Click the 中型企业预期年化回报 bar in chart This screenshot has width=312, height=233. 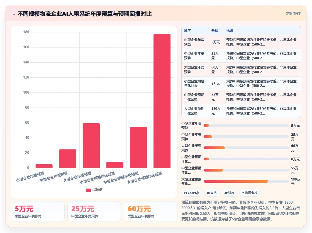(x=138, y=147)
